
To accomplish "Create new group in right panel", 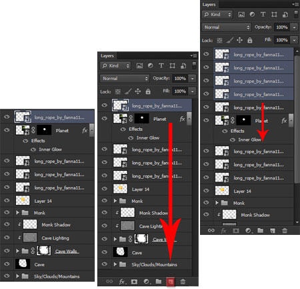I will coord(260,230).
